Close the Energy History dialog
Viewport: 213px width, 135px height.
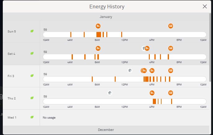click(205, 7)
